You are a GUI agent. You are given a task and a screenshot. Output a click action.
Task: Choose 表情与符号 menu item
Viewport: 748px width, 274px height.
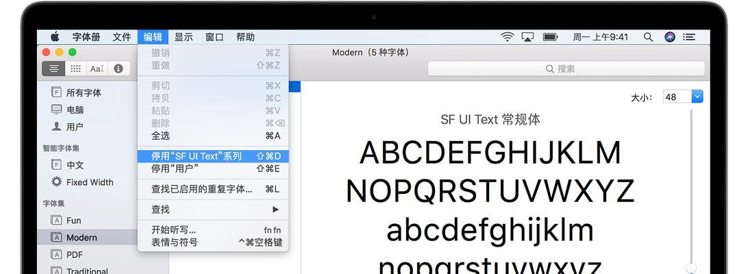[x=213, y=242]
